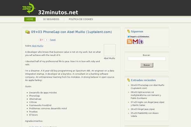Image resolution: width=191 pixels, height=127 pixels.
Task: Open the Gmail subscription icon
Action: pos(135,42)
